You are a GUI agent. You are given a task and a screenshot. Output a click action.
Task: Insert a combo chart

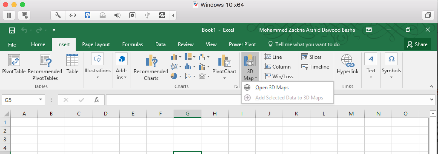204,66
